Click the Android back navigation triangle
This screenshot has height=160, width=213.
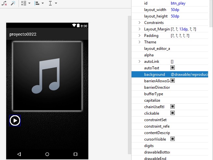point(19,154)
